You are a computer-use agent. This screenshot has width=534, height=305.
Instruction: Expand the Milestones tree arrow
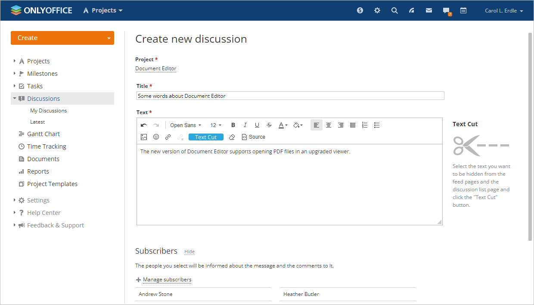pyautogui.click(x=14, y=73)
